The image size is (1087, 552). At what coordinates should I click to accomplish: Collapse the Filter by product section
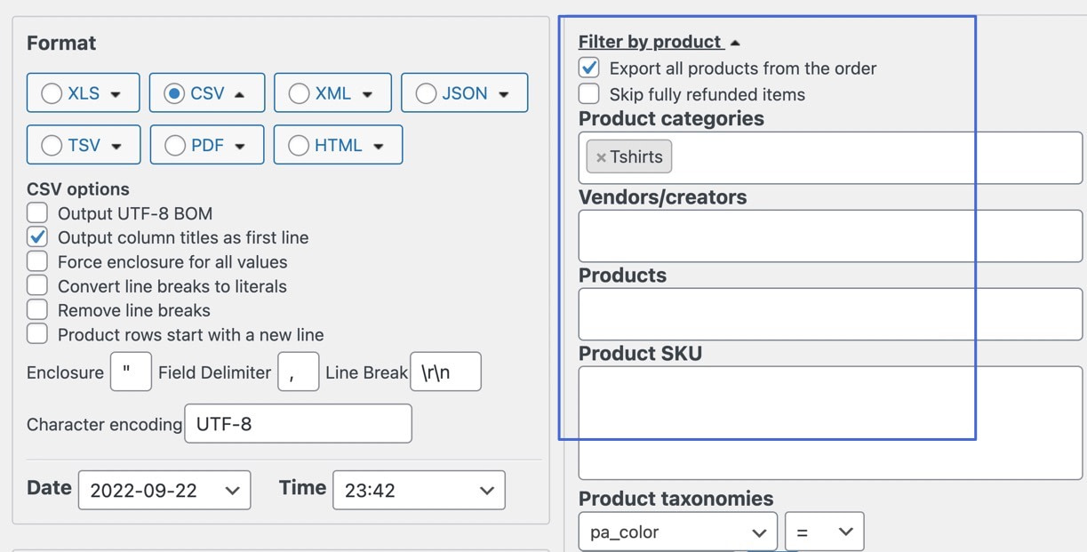(659, 42)
